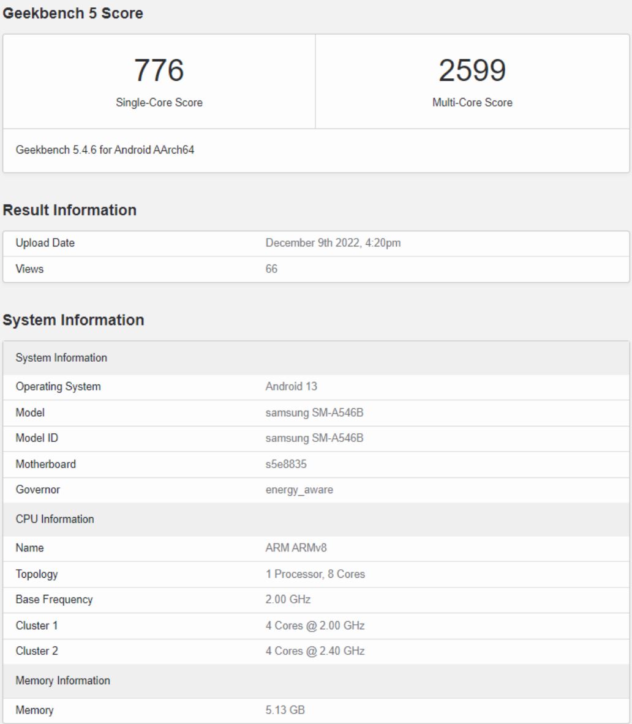This screenshot has height=724, width=632.
Task: Click the Base Frequency label
Action: tap(54, 599)
